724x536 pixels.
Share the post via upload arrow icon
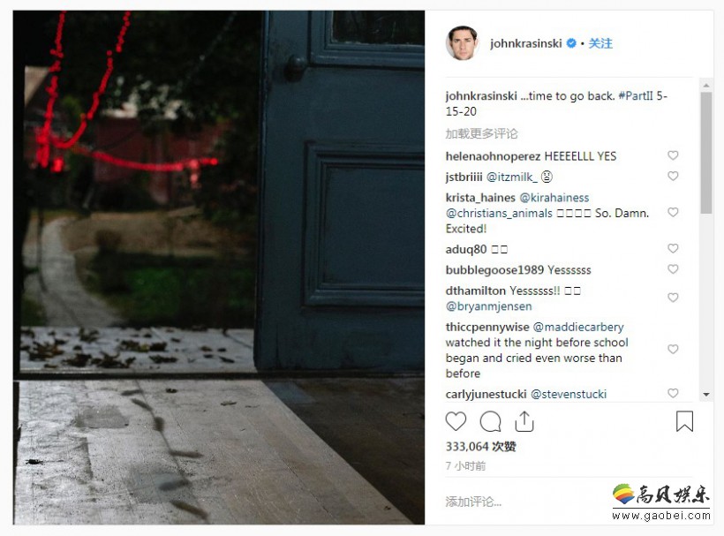click(x=524, y=421)
